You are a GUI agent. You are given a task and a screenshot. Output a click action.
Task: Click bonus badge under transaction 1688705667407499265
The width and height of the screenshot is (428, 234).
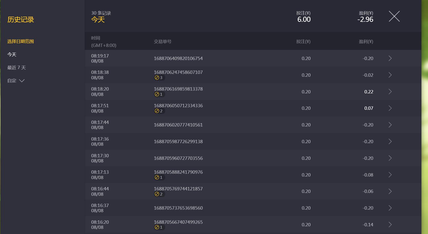[x=159, y=227]
